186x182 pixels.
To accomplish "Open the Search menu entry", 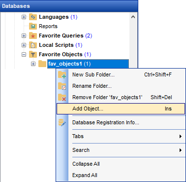I will [x=121, y=150].
